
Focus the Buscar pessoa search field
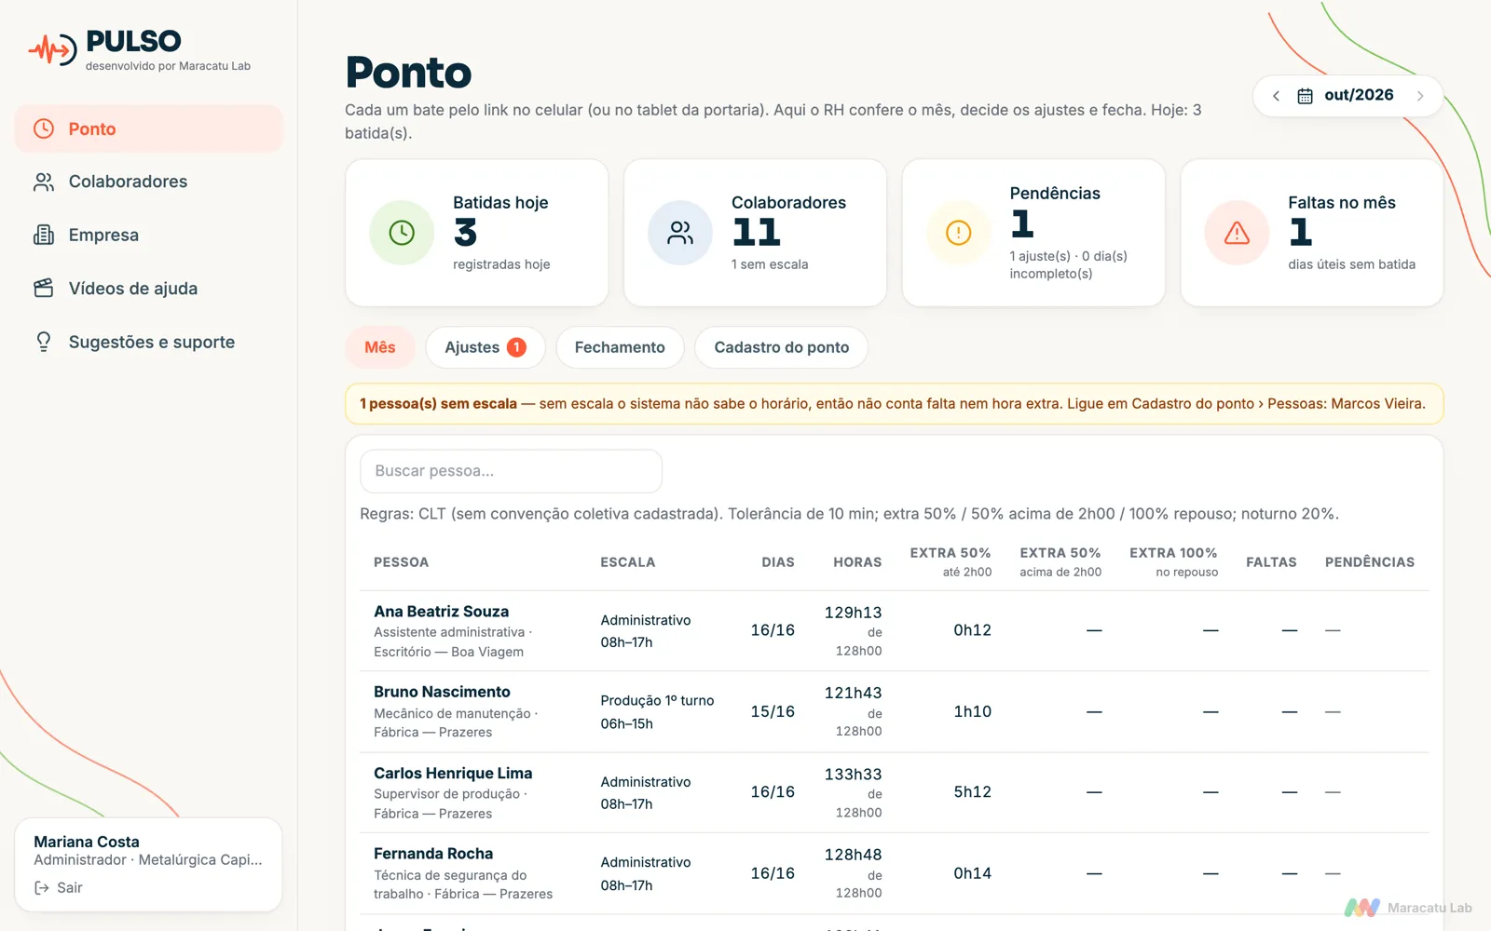pyautogui.click(x=511, y=471)
